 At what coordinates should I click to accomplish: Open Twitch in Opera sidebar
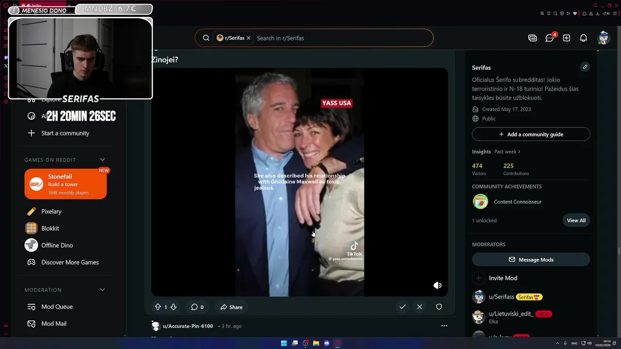[6, 58]
